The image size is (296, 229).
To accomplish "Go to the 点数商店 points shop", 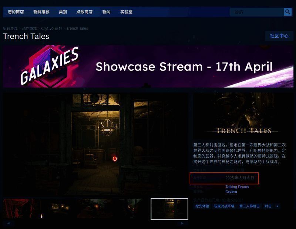I will [84, 12].
